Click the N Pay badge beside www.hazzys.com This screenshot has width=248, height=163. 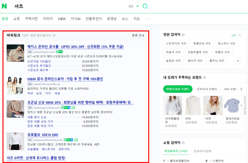click(59, 52)
